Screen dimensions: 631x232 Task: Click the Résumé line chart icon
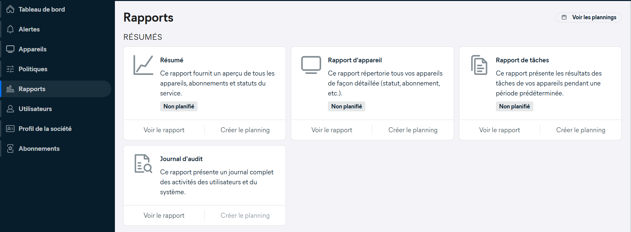143,65
